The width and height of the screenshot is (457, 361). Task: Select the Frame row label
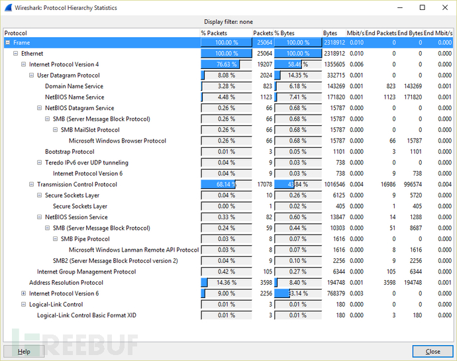click(22, 42)
